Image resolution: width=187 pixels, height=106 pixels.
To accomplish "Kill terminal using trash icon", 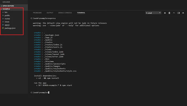I will pos(169,13).
